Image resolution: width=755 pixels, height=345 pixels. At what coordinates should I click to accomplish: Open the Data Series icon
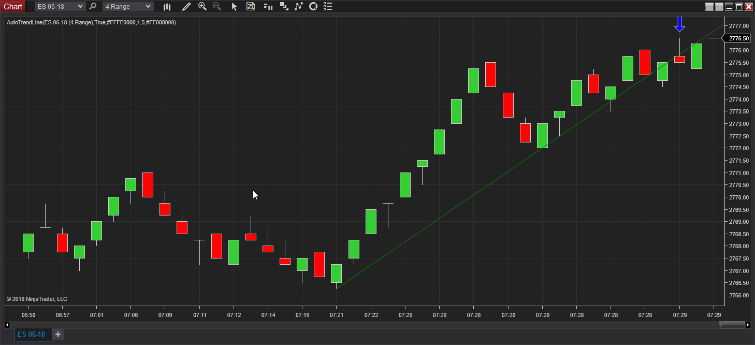284,6
